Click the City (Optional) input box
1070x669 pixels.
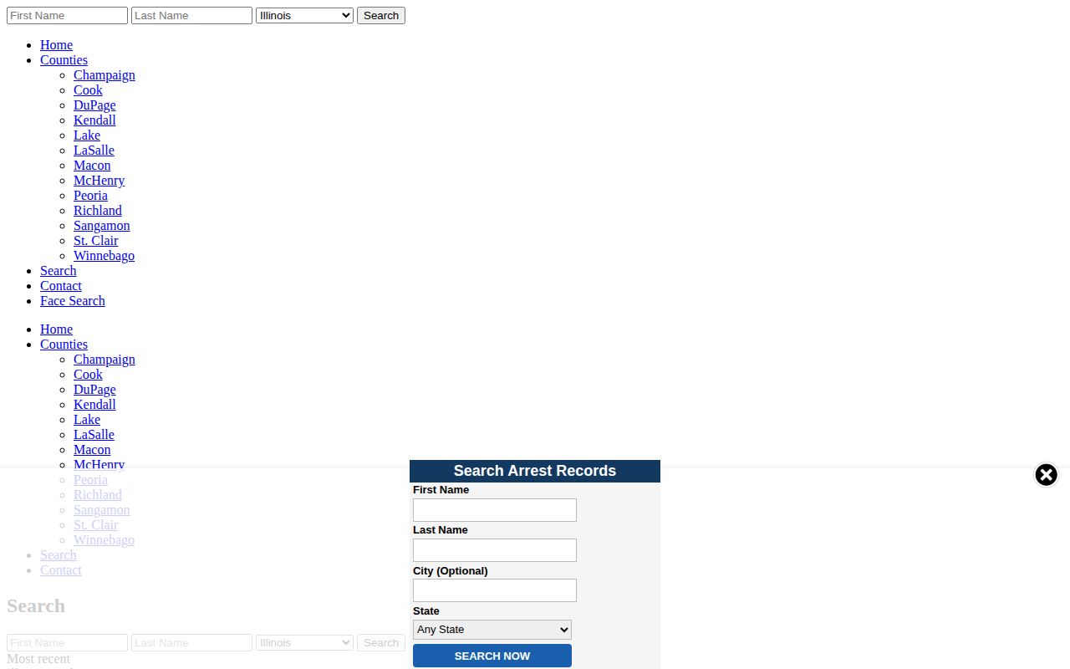(x=495, y=590)
